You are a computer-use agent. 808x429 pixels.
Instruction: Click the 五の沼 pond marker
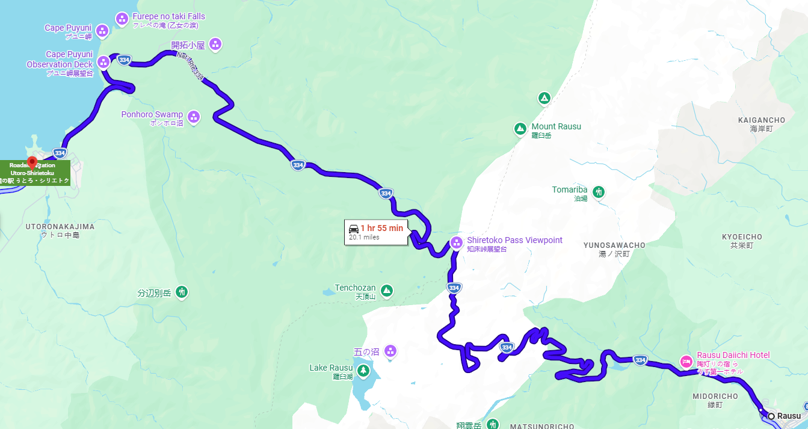coord(390,351)
